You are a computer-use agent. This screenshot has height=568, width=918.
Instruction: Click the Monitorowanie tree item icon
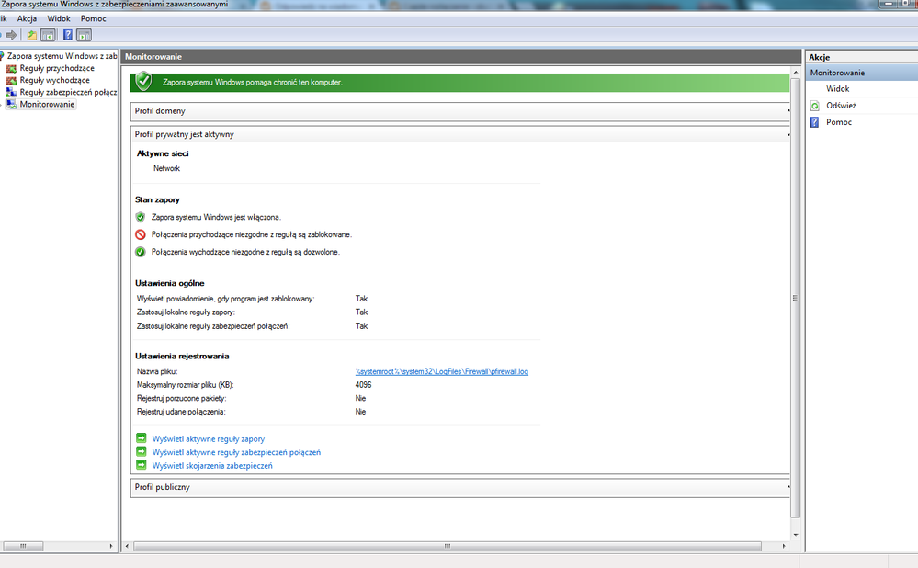pyautogui.click(x=11, y=105)
